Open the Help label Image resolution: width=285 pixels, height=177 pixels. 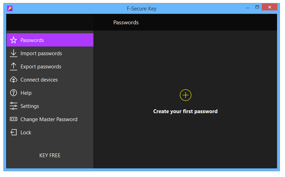point(26,93)
